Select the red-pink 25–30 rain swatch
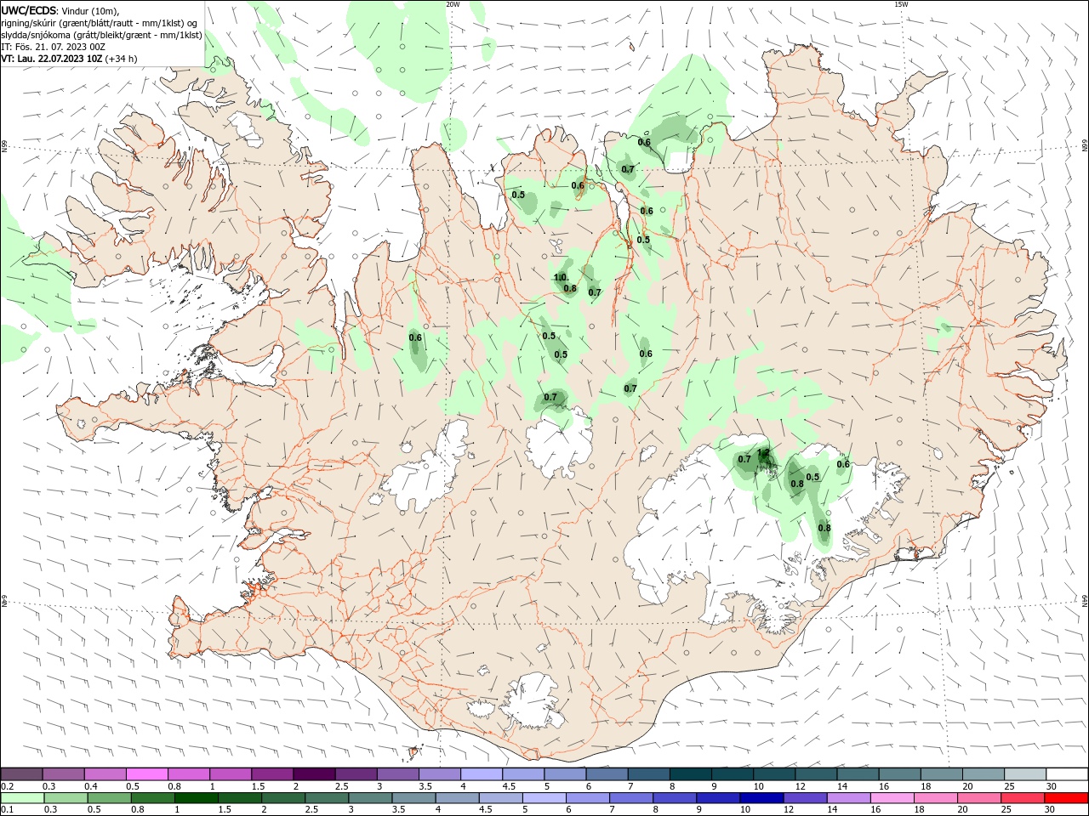The width and height of the screenshot is (1089, 816). 1022,798
